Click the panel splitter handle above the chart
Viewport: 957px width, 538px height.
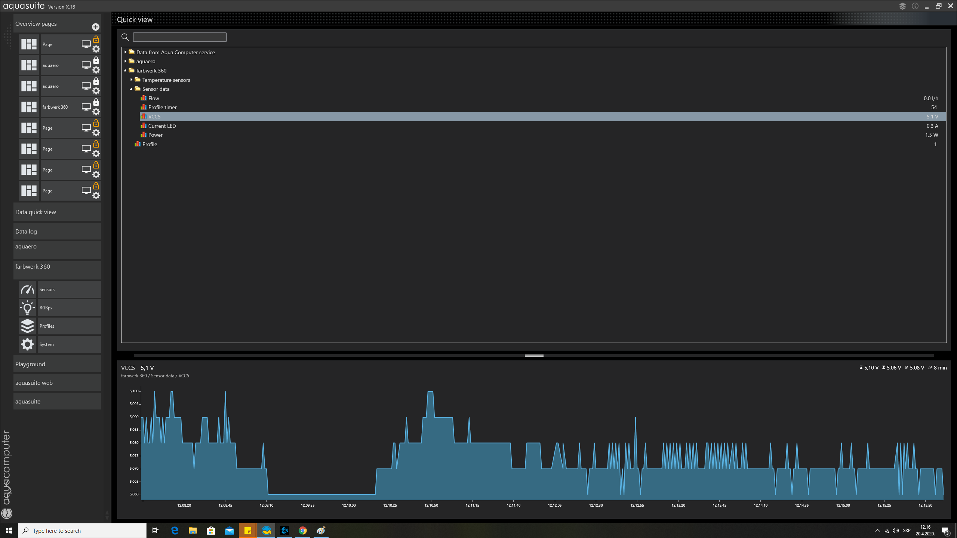534,355
